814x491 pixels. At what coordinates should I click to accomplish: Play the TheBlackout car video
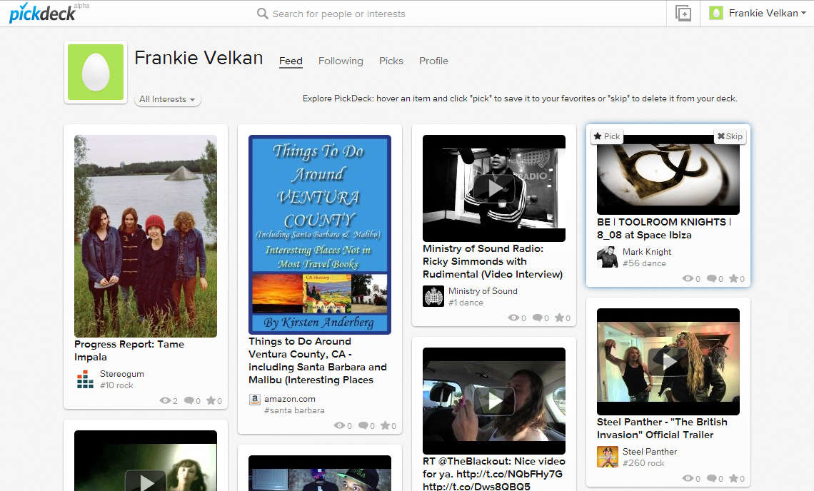493,401
